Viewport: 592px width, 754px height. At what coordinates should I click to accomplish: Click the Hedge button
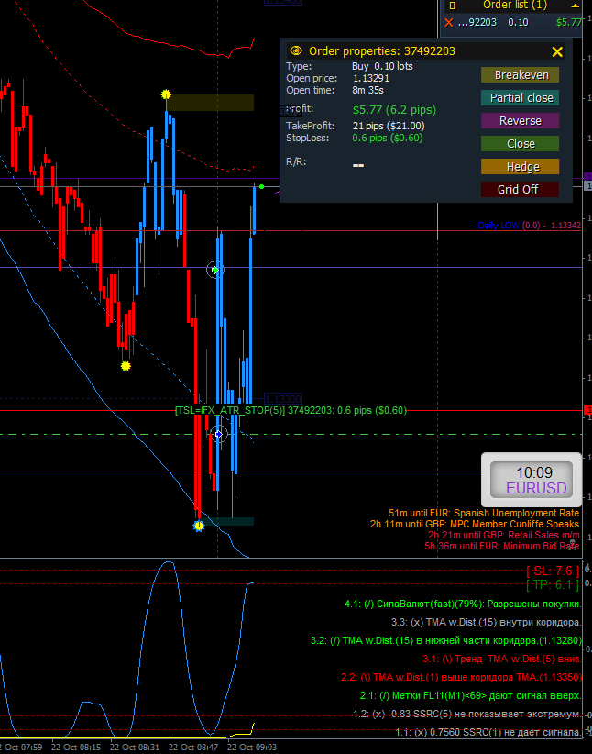pos(521,167)
